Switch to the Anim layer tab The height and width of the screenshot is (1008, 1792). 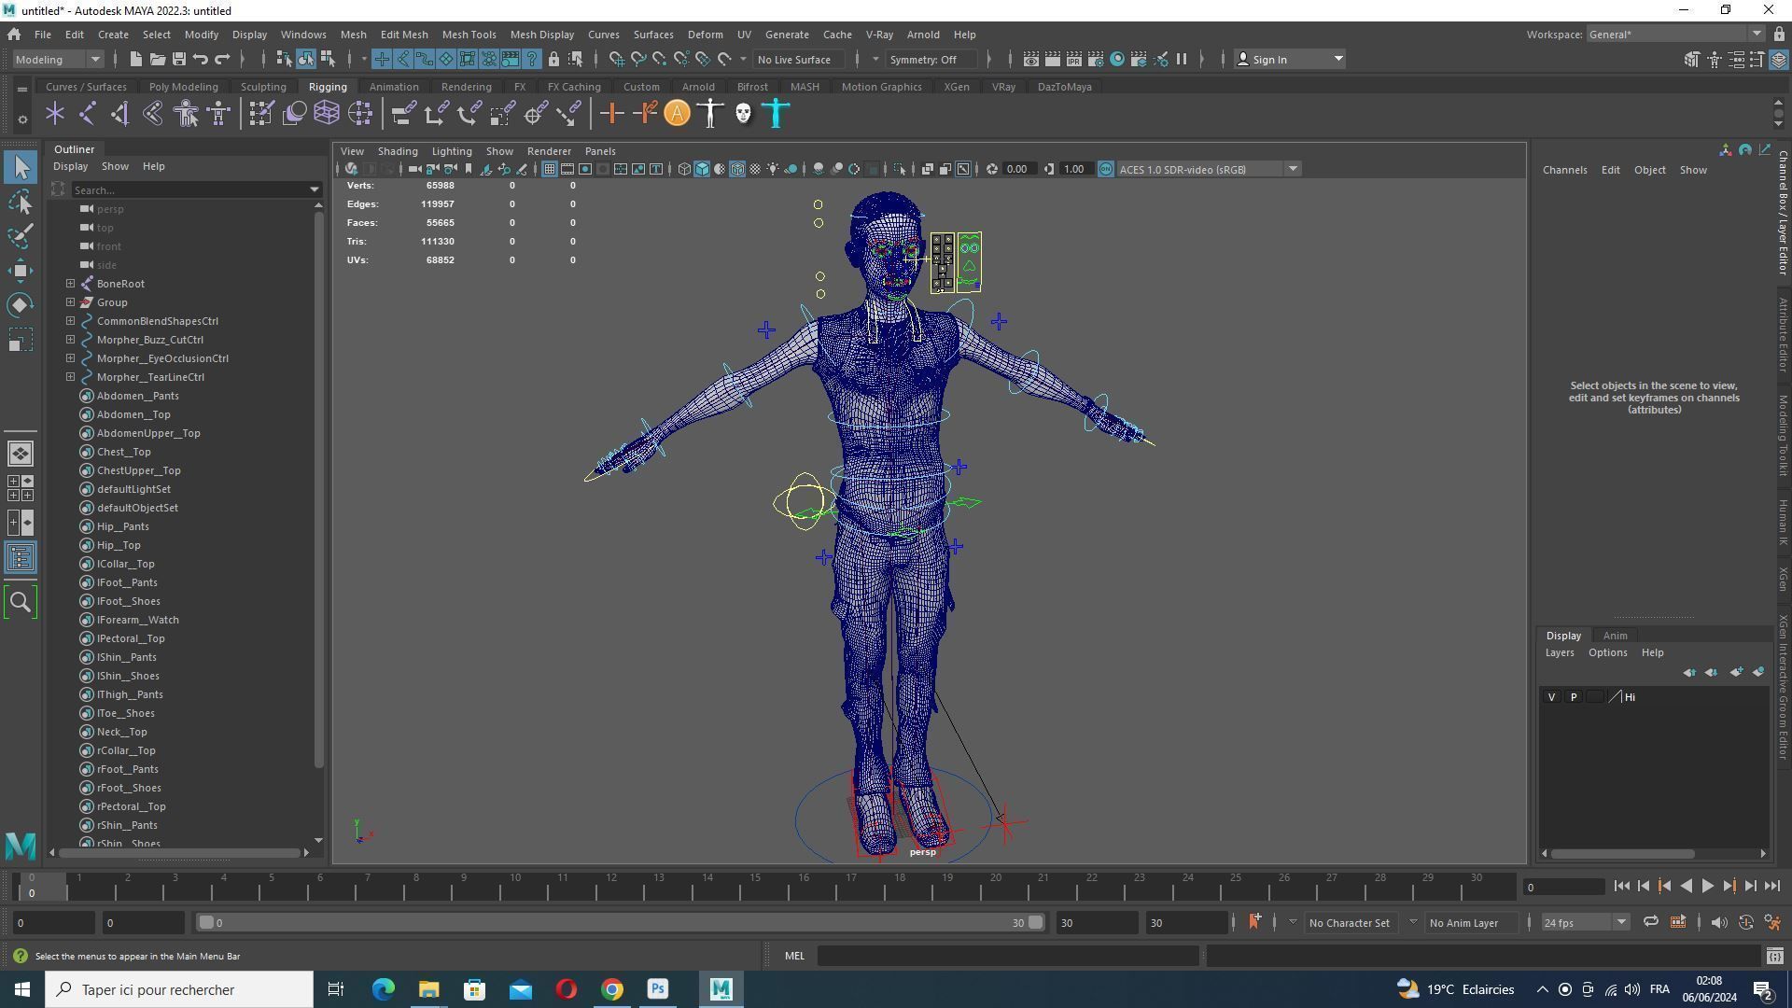click(x=1615, y=636)
